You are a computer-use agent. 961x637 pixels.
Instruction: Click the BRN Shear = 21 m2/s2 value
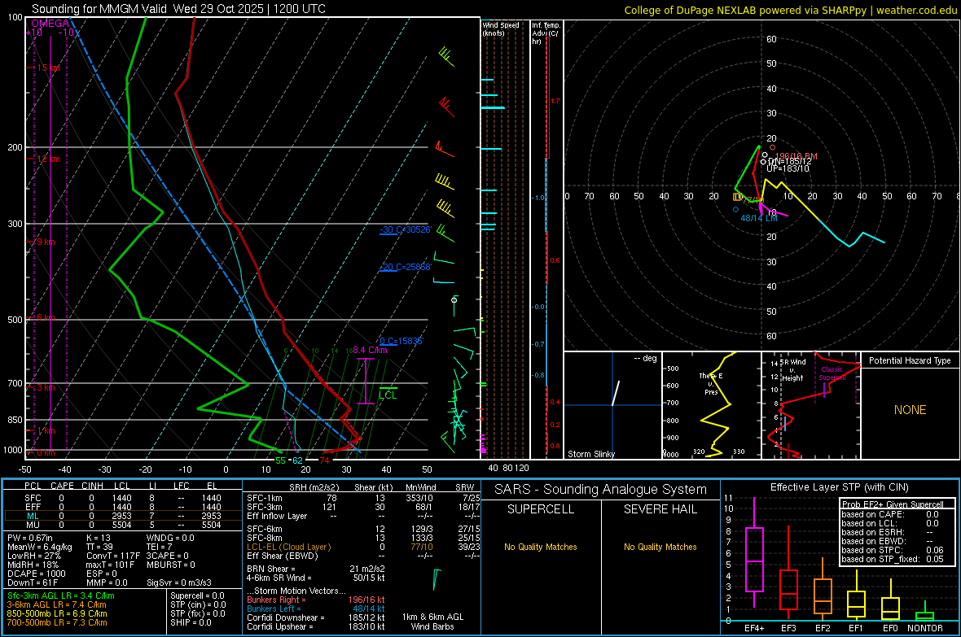(315, 569)
